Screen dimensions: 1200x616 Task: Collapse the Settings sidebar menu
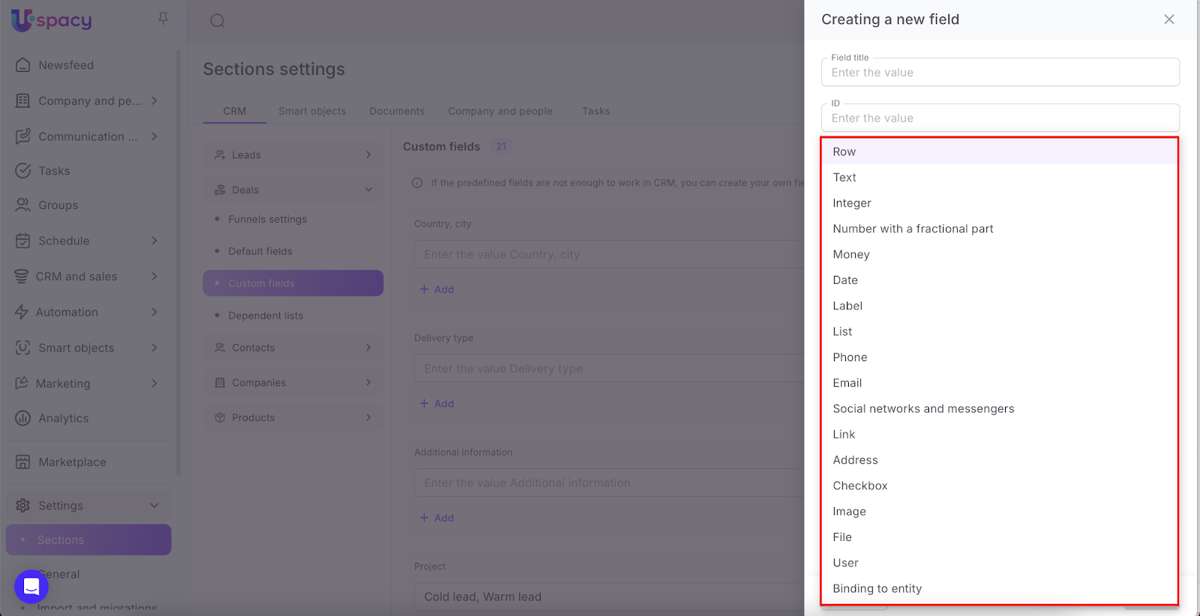pos(154,506)
